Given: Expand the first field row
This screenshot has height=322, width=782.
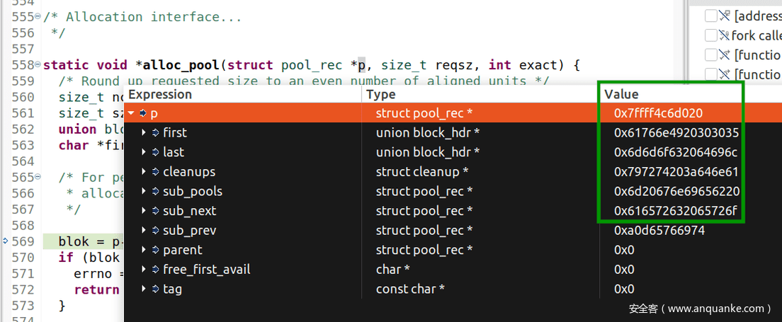Looking at the screenshot, I should (144, 132).
